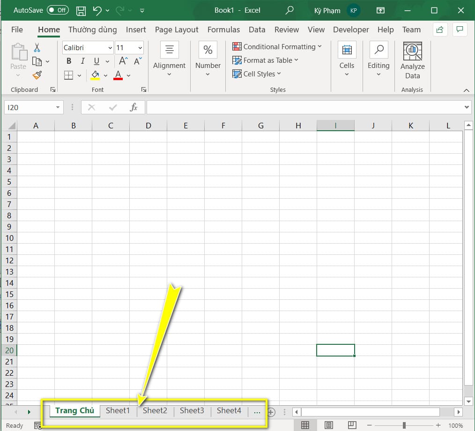The image size is (475, 431).
Task: Open the Font Size dropdown
Action: [139, 47]
